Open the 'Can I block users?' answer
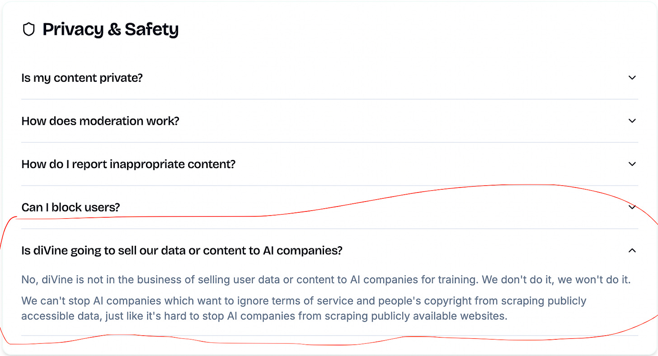Screen dimensions: 658x356 coord(70,207)
